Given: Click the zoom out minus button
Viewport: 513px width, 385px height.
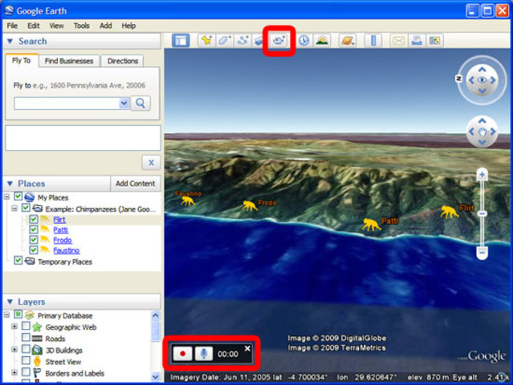Looking at the screenshot, I should [x=482, y=253].
